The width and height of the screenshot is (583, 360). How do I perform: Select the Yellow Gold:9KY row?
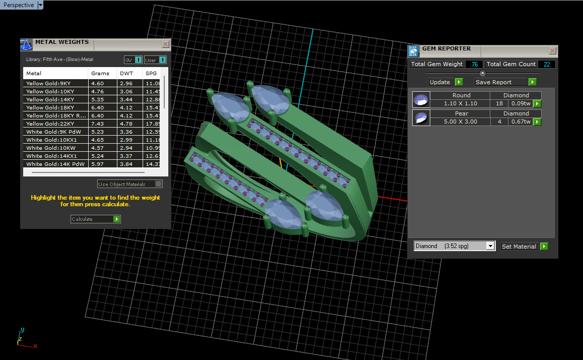(x=92, y=83)
